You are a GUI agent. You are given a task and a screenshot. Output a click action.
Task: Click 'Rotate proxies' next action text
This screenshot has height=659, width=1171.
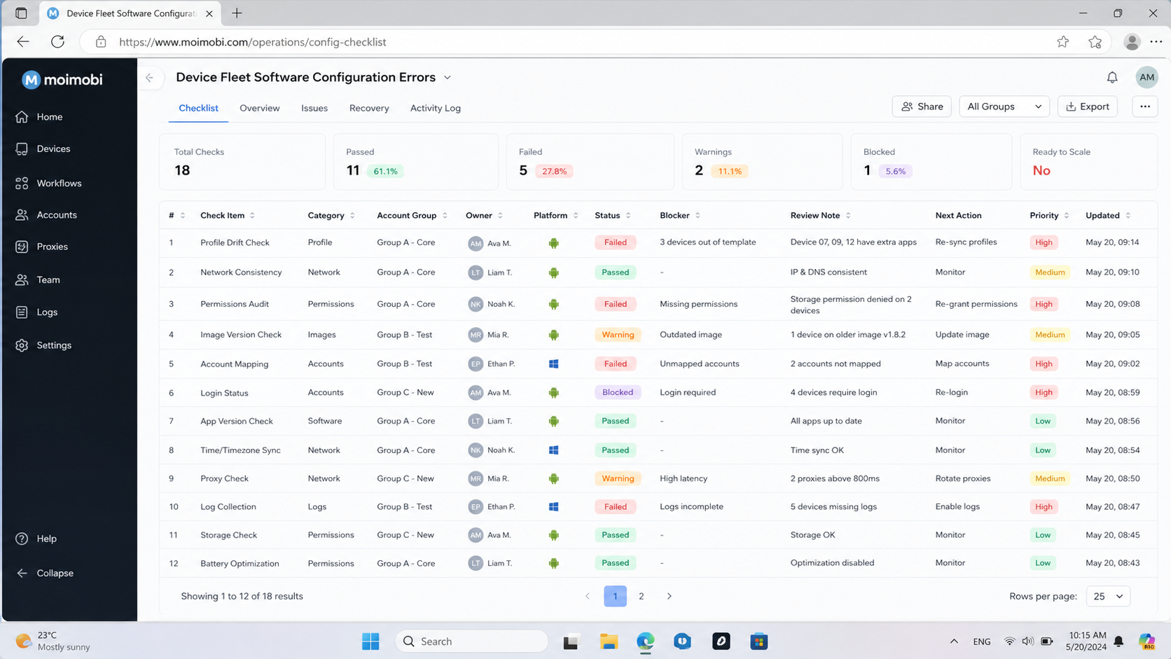[963, 479]
